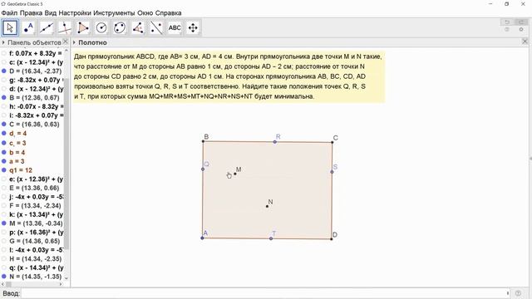Click inside the Ввод input bar
Screen dimensions: 532x299
click(x=264, y=293)
